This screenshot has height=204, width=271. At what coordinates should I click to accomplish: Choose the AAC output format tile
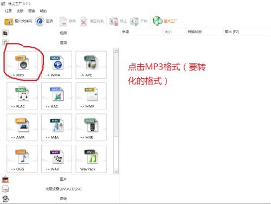click(56, 96)
